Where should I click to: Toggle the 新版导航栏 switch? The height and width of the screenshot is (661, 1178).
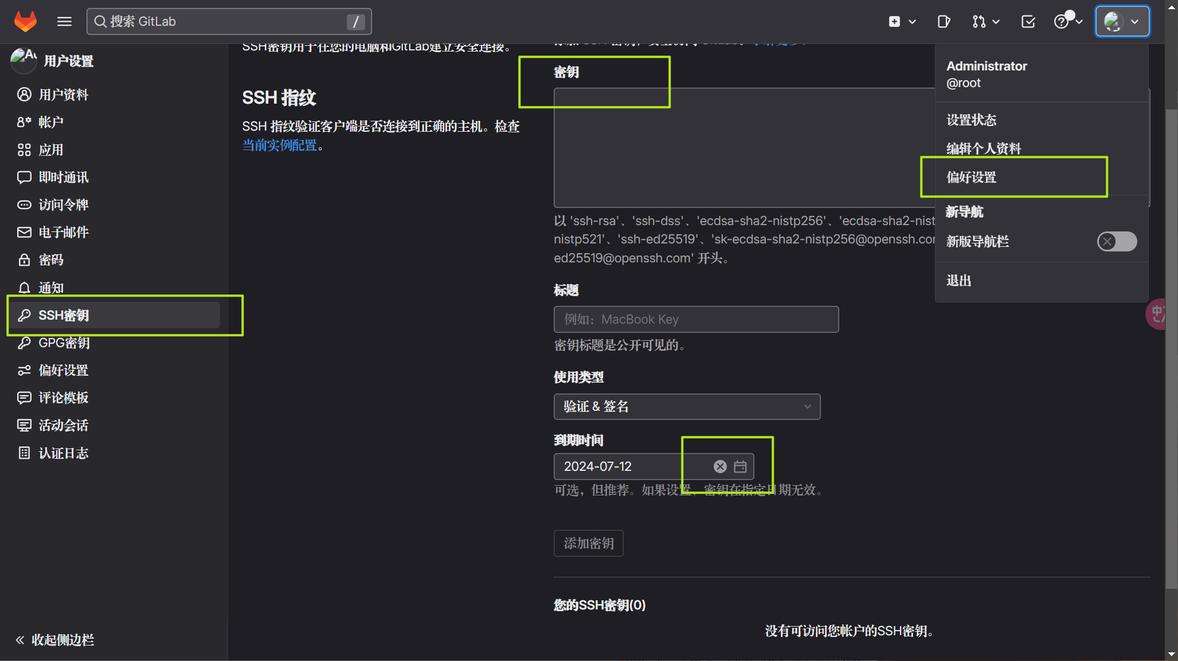click(1116, 241)
